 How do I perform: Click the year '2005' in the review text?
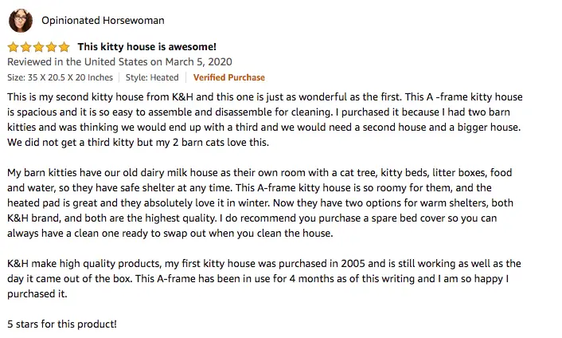click(x=353, y=263)
